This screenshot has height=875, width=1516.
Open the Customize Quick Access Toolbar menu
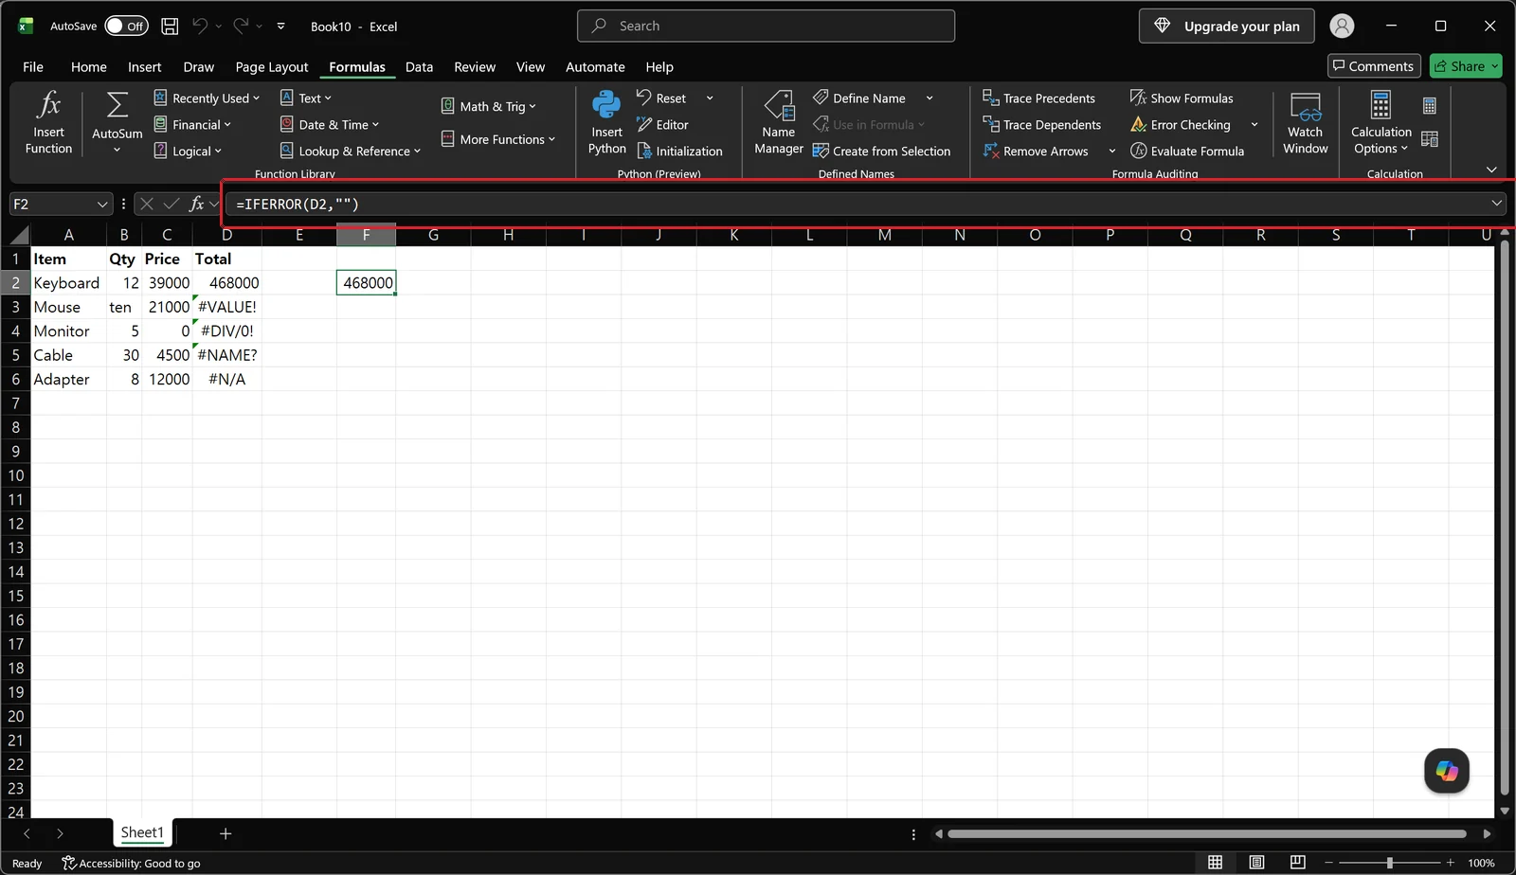point(280,27)
